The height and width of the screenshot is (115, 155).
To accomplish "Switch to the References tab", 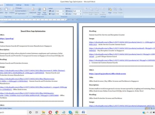I will click(9, 5).
